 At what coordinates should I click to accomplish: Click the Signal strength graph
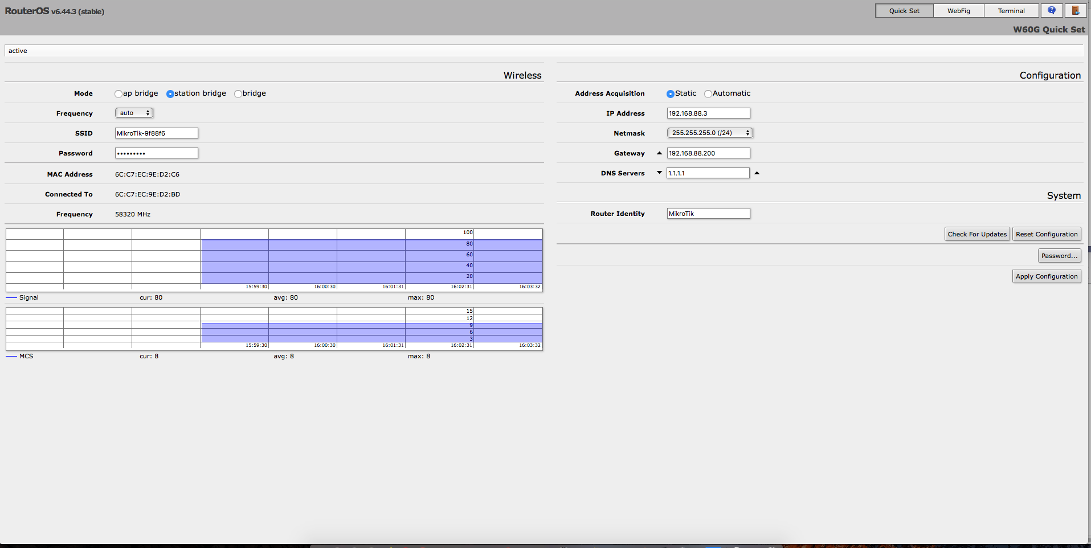[274, 260]
